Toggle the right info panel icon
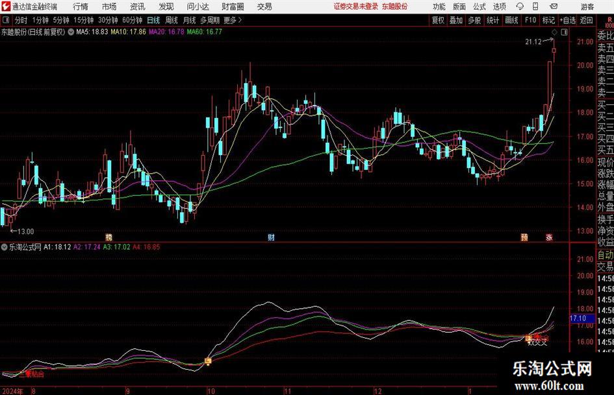 [x=564, y=32]
